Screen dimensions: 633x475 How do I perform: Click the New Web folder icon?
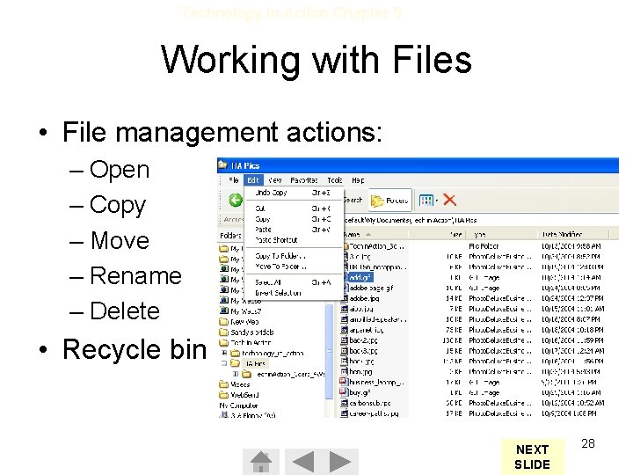click(223, 322)
